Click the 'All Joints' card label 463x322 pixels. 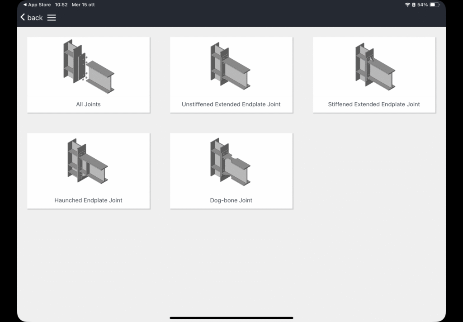[89, 104]
